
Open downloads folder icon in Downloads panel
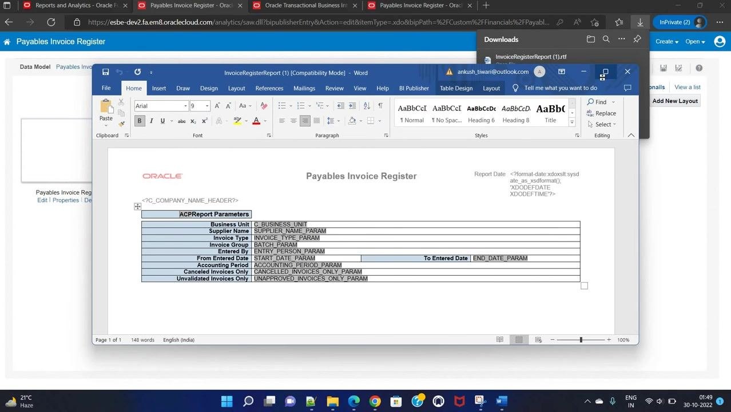pos(591,39)
